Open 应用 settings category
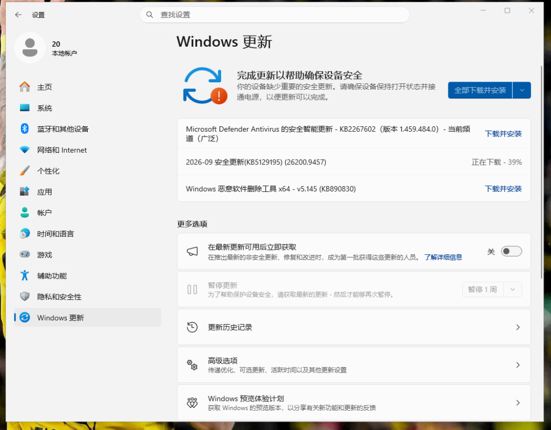Screen dimensions: 551x430 click(x=88, y=192)
